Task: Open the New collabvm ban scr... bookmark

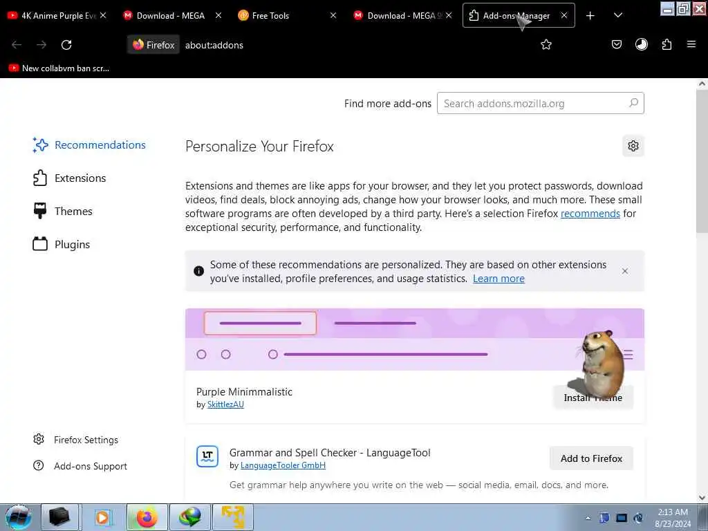Action: [x=59, y=68]
